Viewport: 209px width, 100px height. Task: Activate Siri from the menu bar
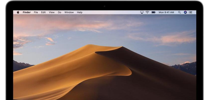tap(185, 12)
